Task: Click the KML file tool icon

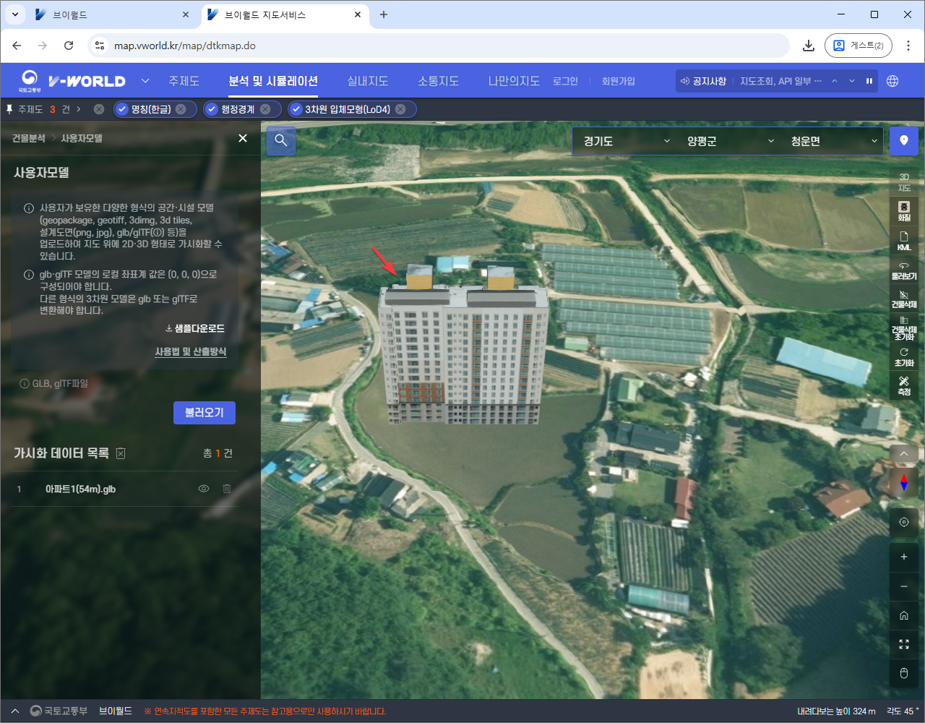Action: [903, 241]
